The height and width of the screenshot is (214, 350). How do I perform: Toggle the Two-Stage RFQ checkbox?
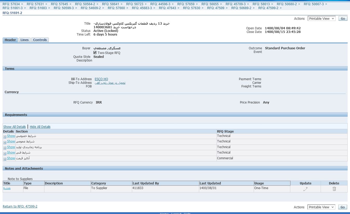point(95,53)
